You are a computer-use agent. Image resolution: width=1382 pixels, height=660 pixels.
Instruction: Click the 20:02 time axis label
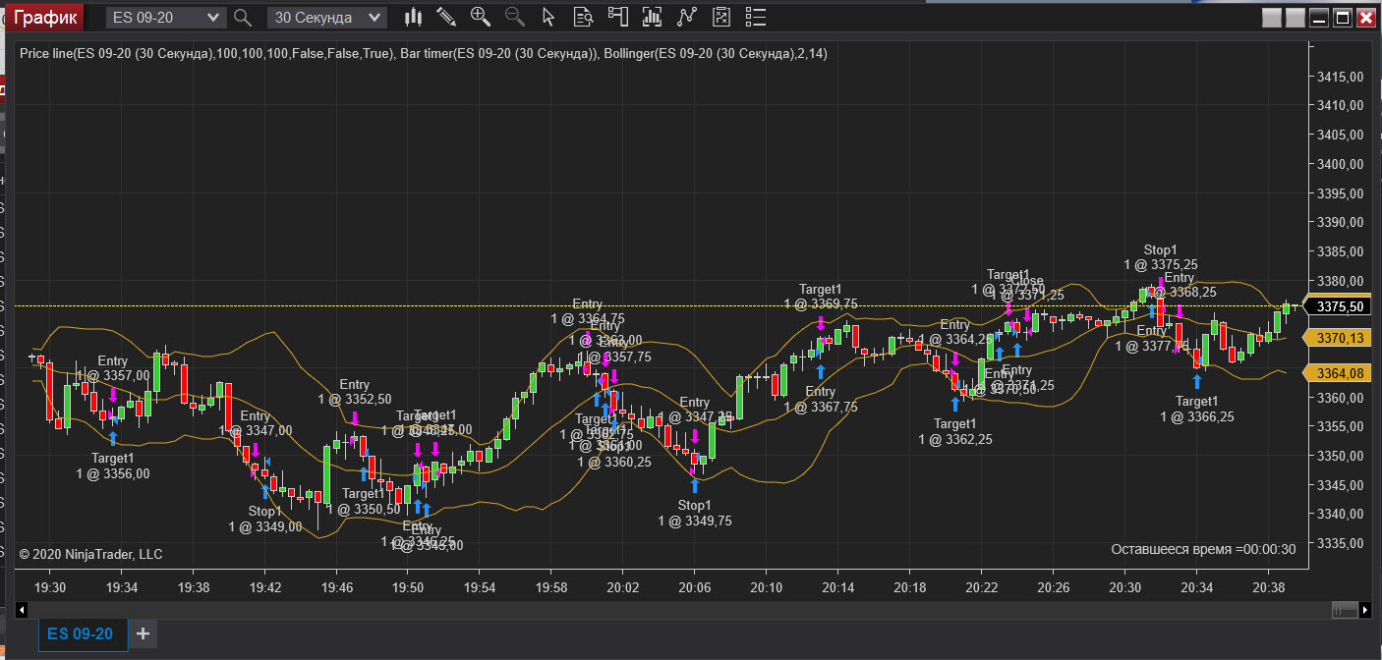(x=623, y=587)
